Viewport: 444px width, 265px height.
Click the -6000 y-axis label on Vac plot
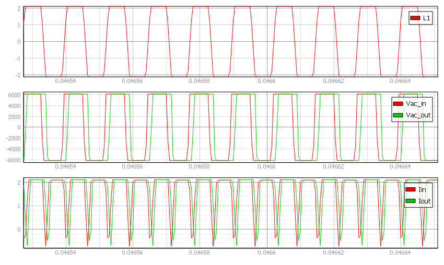click(13, 160)
